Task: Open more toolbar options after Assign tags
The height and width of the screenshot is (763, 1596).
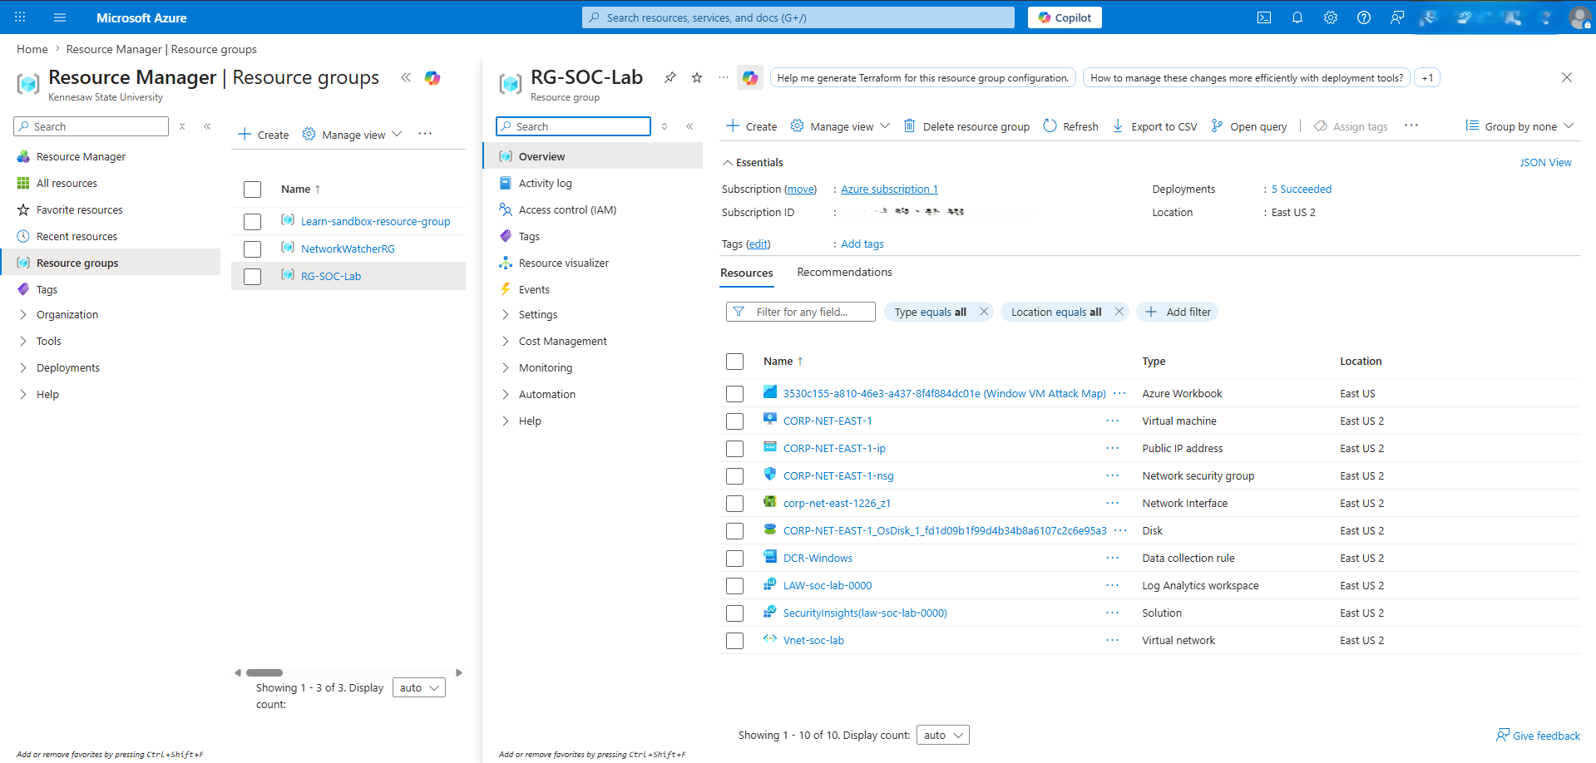Action: 1411,126
